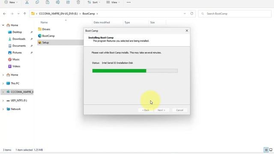Click the Boot Camp install progress bar
The image size is (274, 154).
(135, 71)
